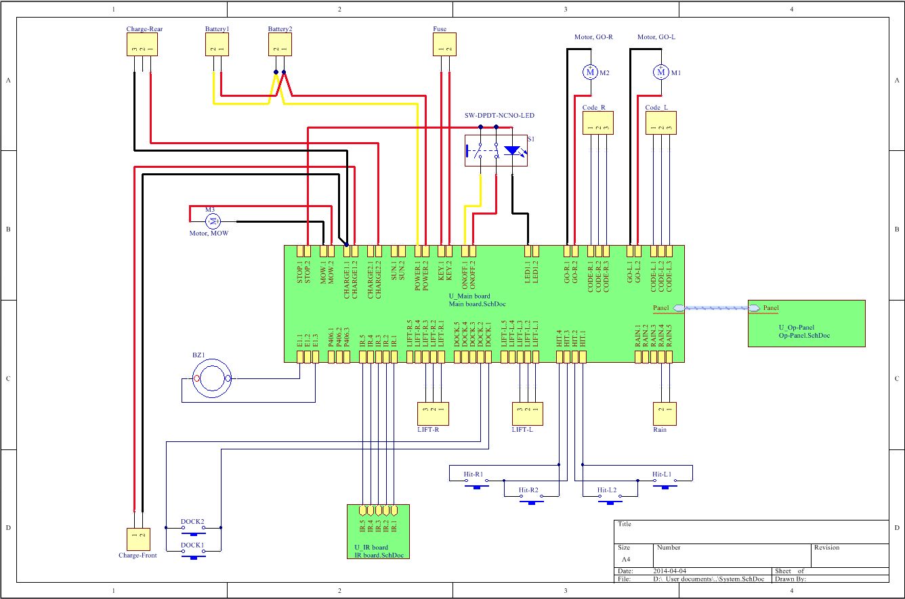Select the LIFT-R connector block
This screenshot has width=905, height=599.
click(x=433, y=414)
